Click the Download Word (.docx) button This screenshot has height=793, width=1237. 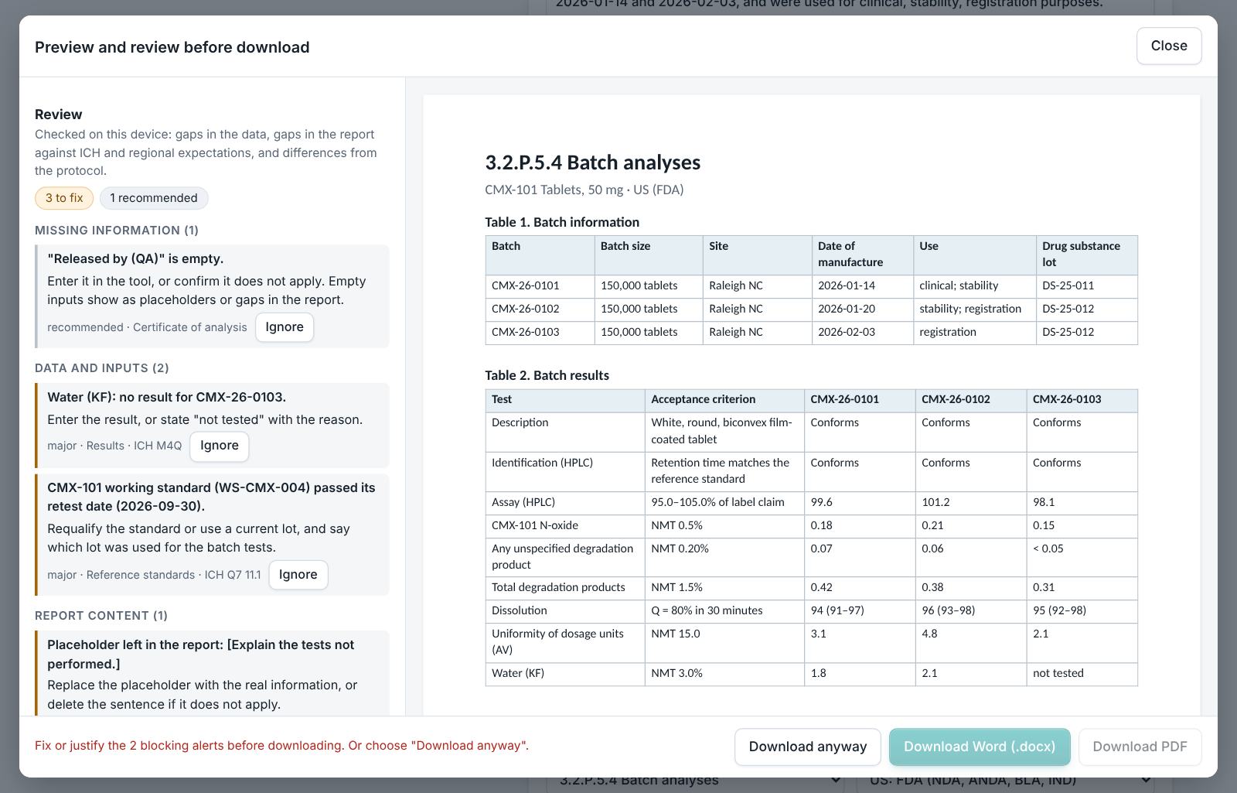pos(980,747)
